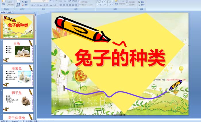Viewport: 201px width, 122px height.
Task: Select the purple wavy line on slide
Action: 116,93
